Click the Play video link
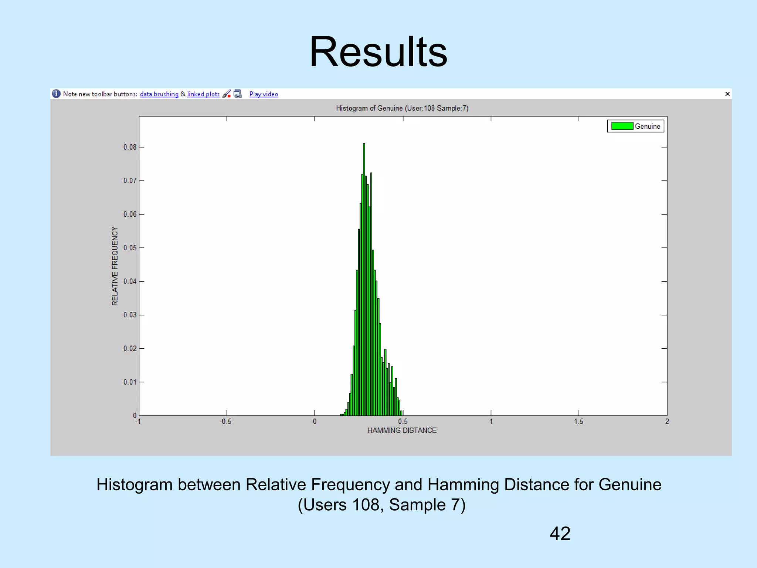Viewport: 757px width, 568px height. [264, 94]
